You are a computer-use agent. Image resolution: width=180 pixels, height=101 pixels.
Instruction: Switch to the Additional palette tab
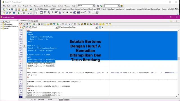(45, 9)
